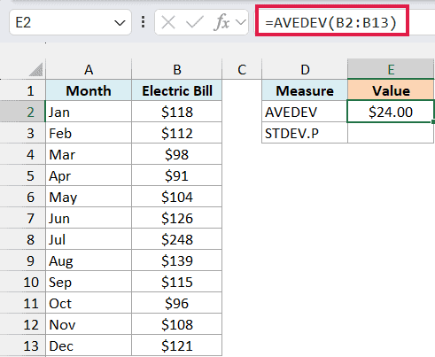Select column E header
Image resolution: width=435 pixels, height=357 pixels.
pyautogui.click(x=391, y=70)
